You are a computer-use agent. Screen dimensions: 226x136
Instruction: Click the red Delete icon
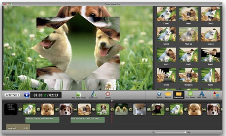point(108,94)
